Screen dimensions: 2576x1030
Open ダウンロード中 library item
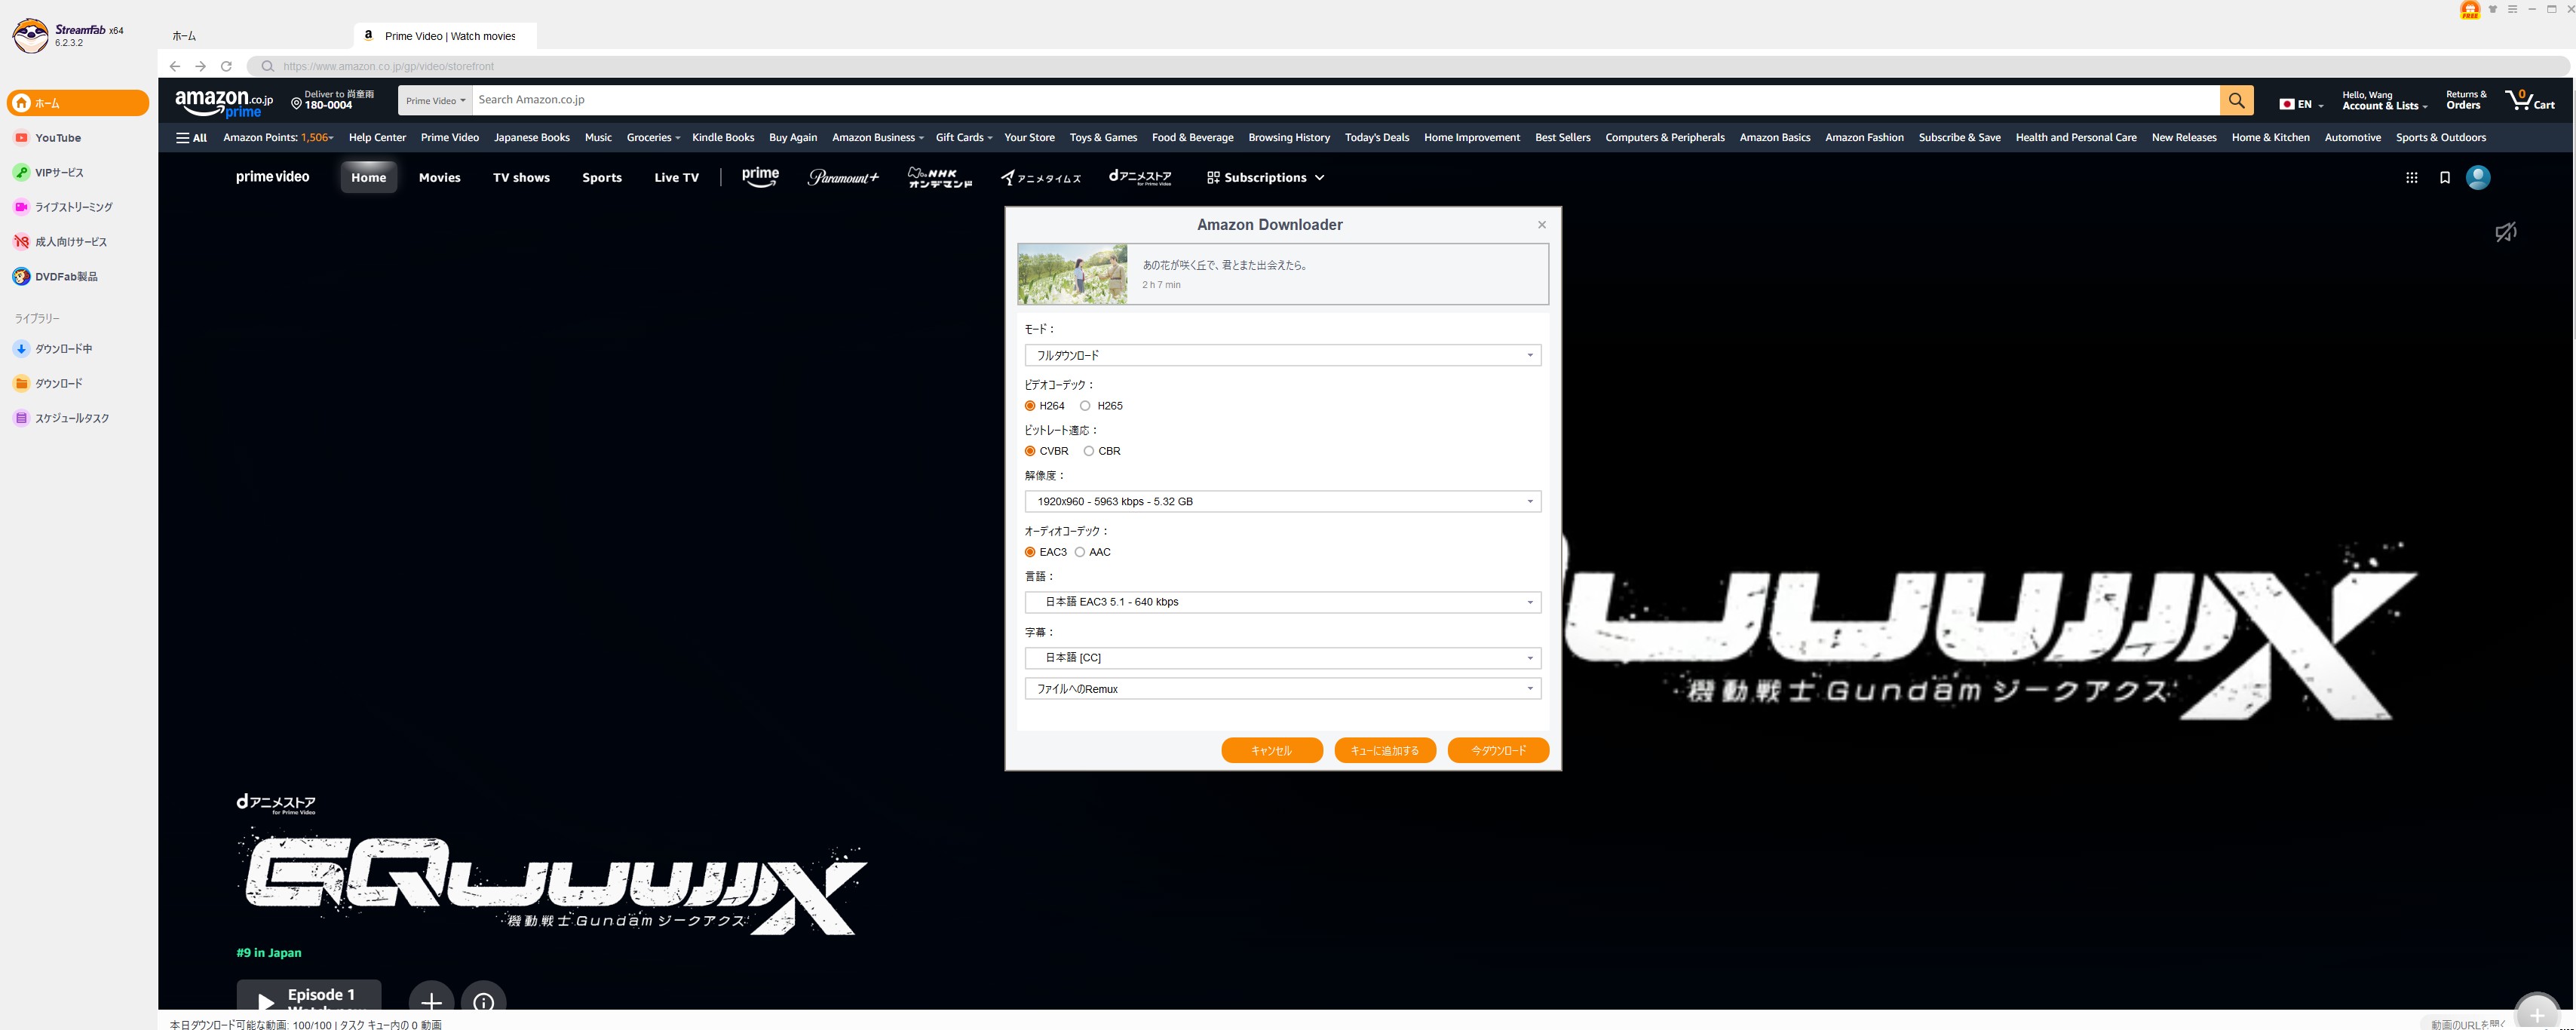coord(52,349)
